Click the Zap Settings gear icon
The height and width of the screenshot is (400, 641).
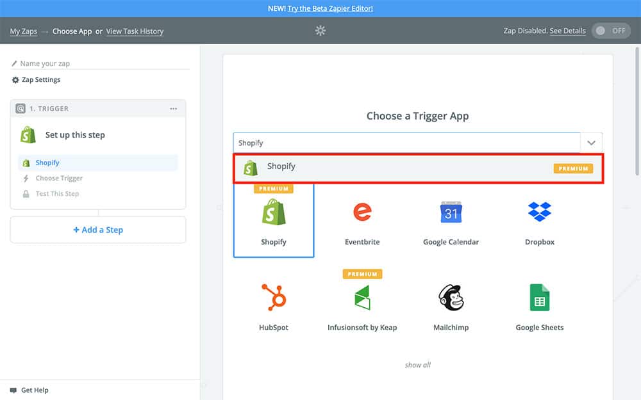coord(15,80)
